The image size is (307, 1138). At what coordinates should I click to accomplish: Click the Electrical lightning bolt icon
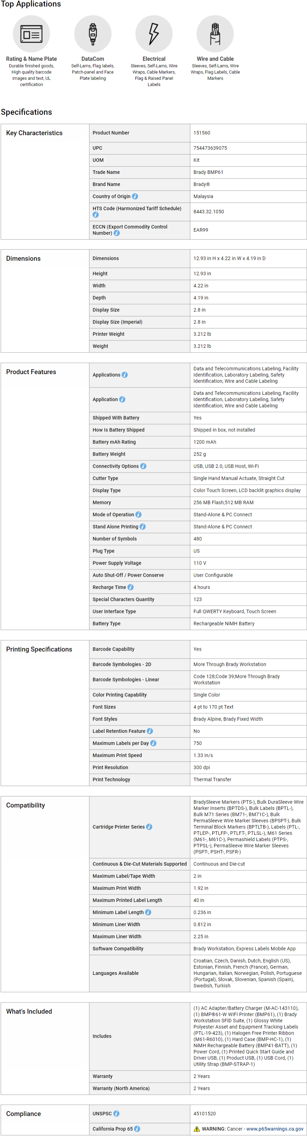click(154, 34)
